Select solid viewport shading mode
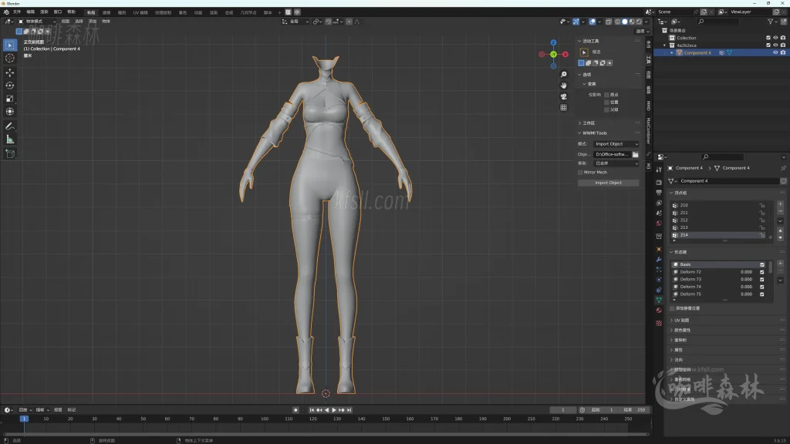790x444 pixels. coord(625,22)
